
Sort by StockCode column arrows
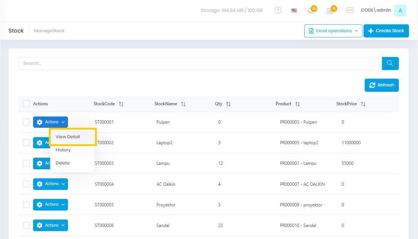pos(121,104)
